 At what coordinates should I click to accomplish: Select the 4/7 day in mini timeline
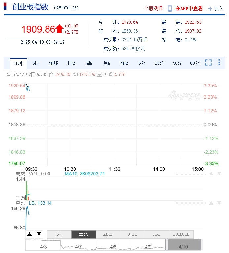pos(78,247)
